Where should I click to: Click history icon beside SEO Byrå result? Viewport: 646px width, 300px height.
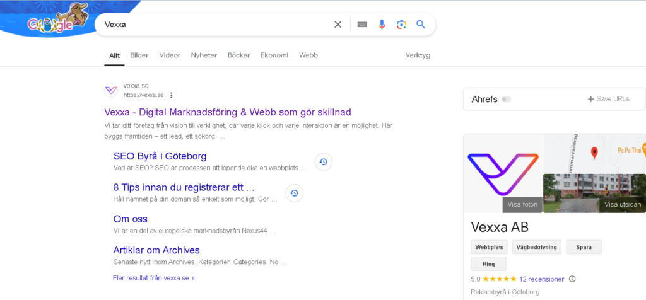point(324,162)
